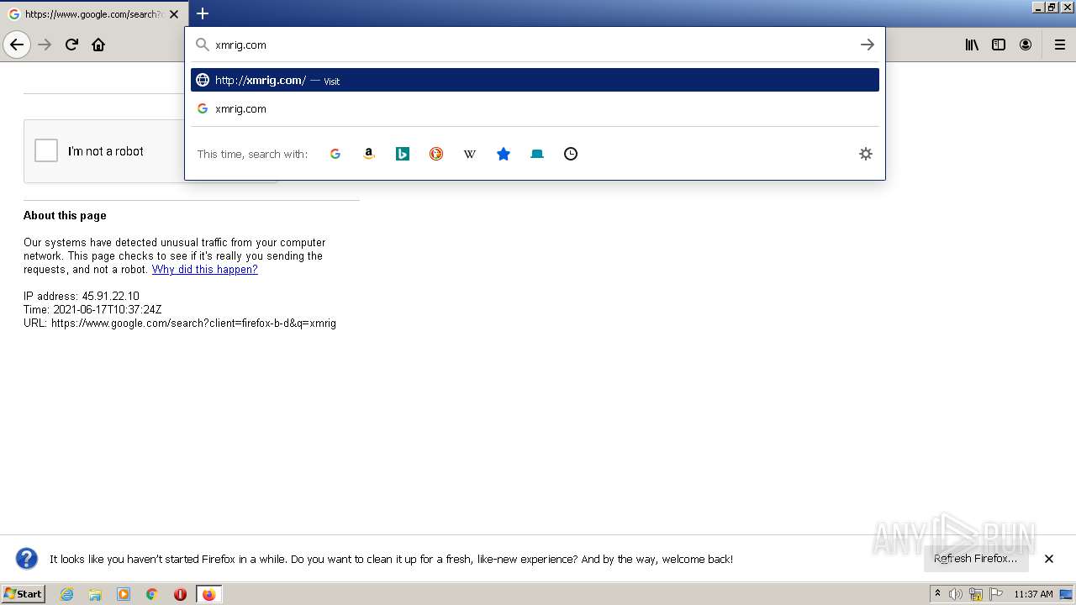Image resolution: width=1076 pixels, height=605 pixels.
Task: Go back to the previous page
Action: point(17,45)
